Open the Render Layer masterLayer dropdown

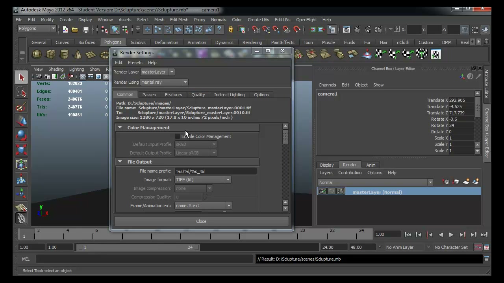(x=157, y=72)
